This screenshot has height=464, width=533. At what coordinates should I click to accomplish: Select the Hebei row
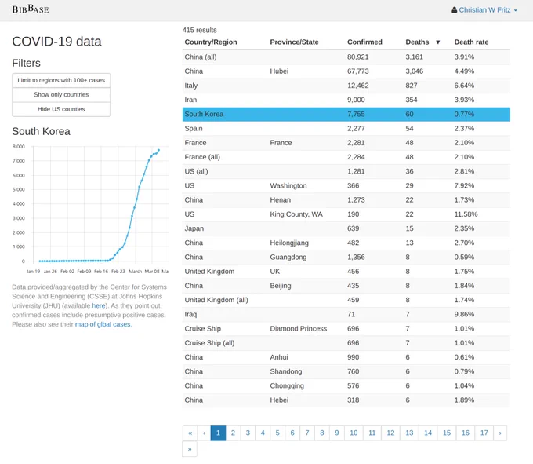[x=346, y=400]
